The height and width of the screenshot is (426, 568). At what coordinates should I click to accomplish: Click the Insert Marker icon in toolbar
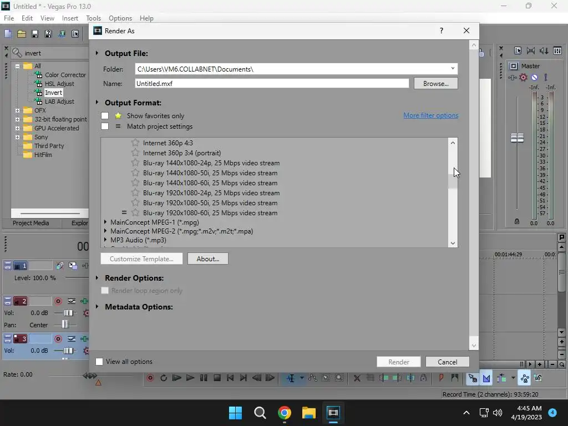pos(441,378)
